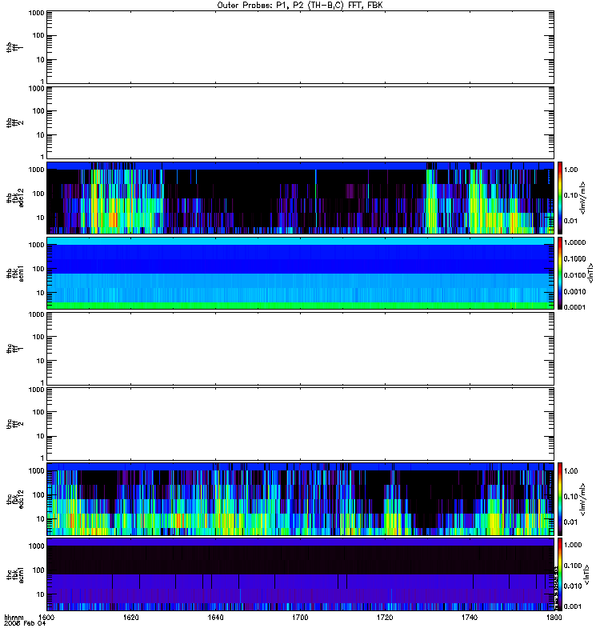Select the '1720' time axis label
600x640 pixels.
[x=385, y=617]
